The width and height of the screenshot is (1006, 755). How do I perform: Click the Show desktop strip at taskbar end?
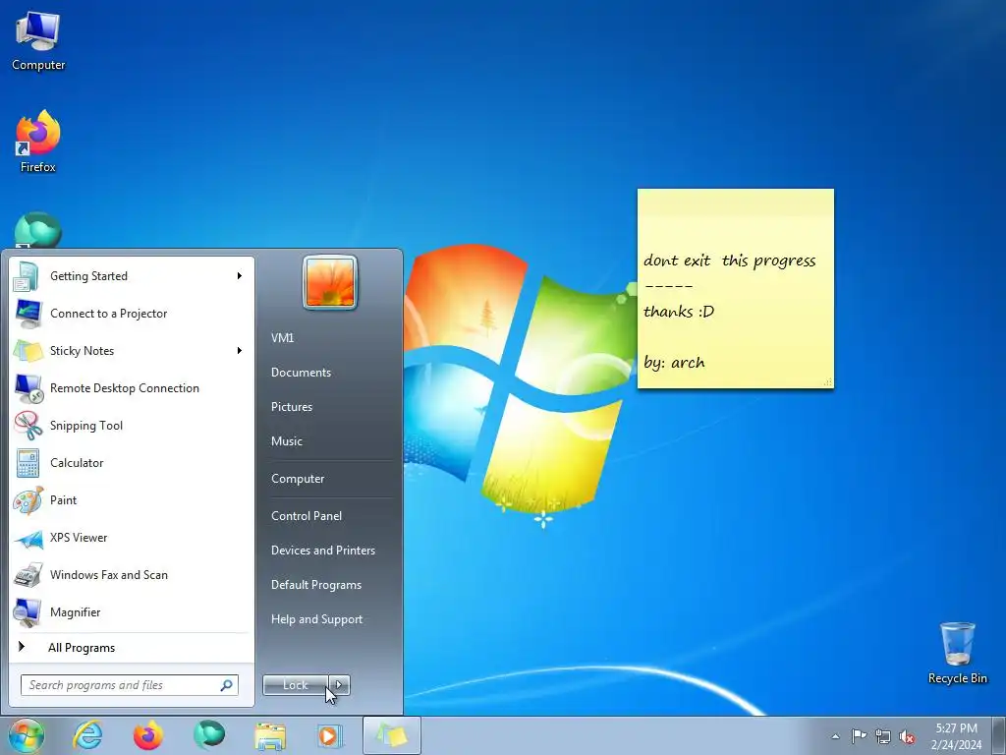[999, 735]
